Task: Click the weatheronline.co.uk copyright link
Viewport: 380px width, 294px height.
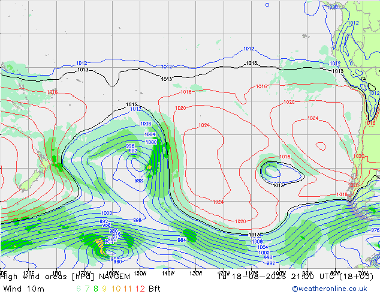Action: 330,289
